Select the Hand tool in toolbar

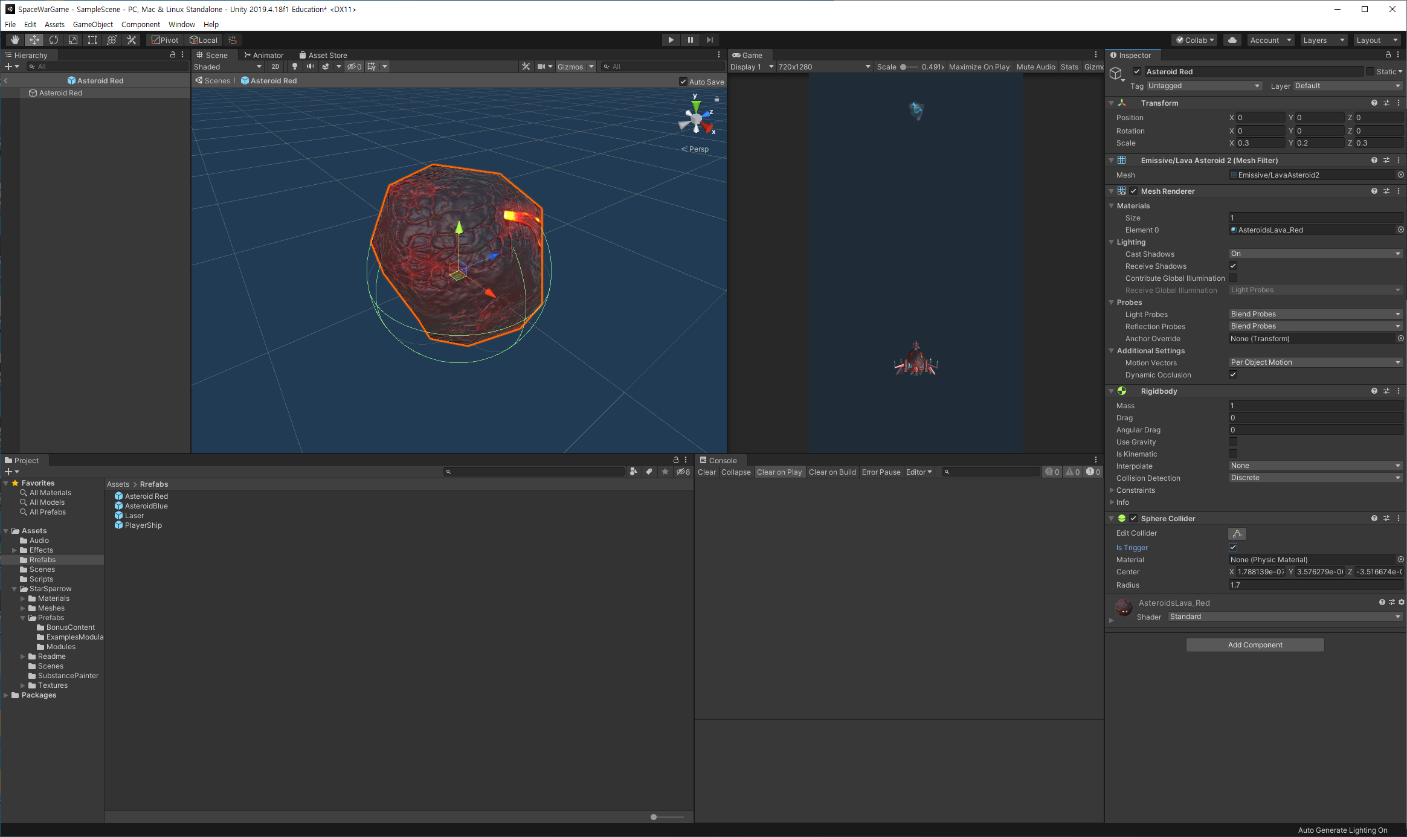click(15, 40)
